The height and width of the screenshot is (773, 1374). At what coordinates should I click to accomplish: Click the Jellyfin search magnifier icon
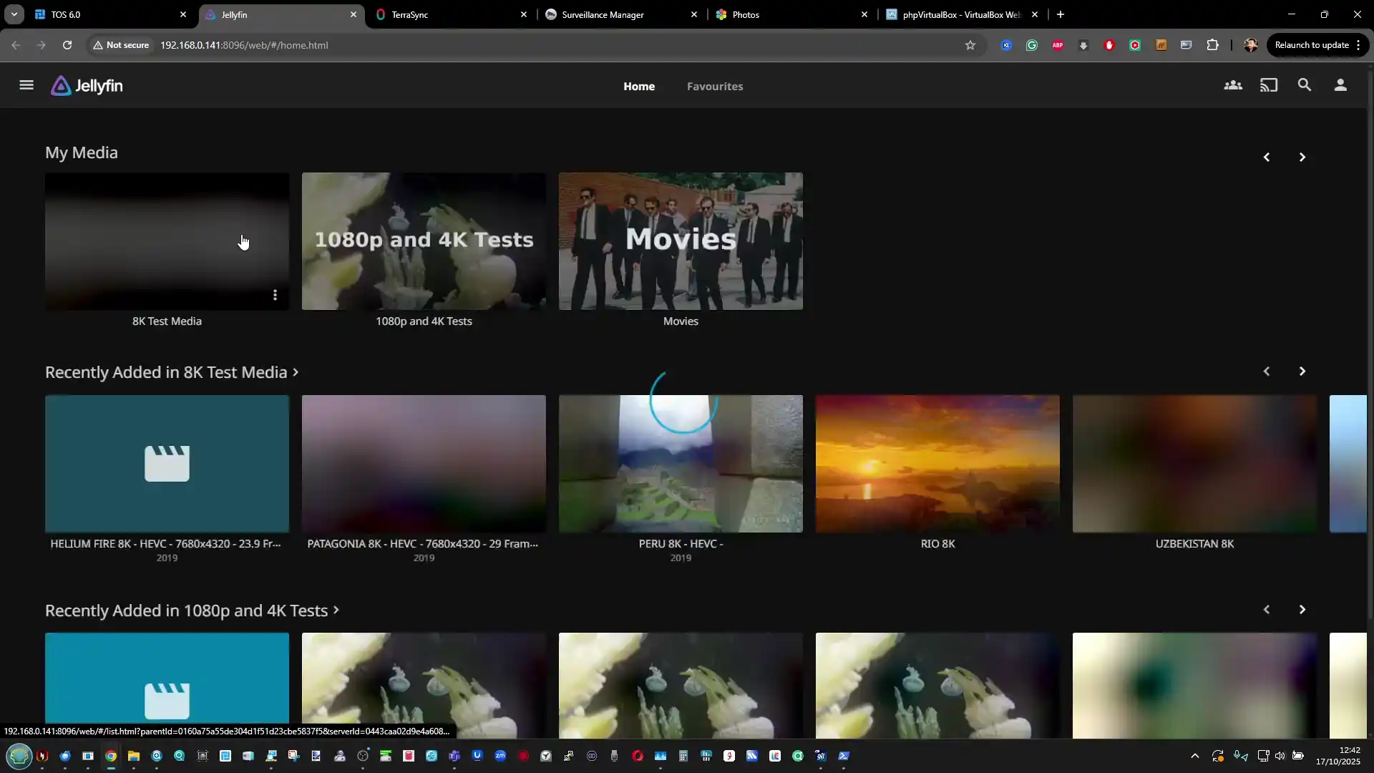click(x=1304, y=85)
